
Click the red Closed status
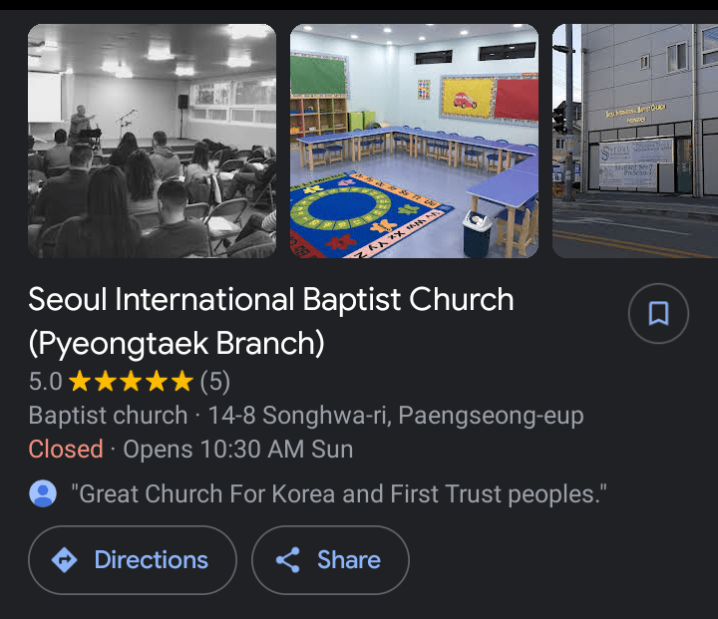click(66, 449)
